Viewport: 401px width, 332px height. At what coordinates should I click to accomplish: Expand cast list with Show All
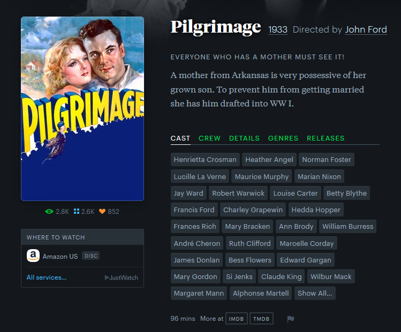point(315,293)
